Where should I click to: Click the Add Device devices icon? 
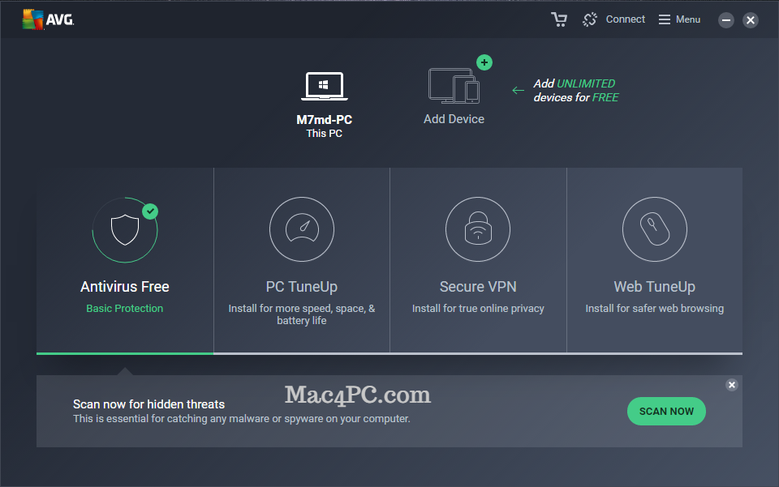(x=454, y=86)
